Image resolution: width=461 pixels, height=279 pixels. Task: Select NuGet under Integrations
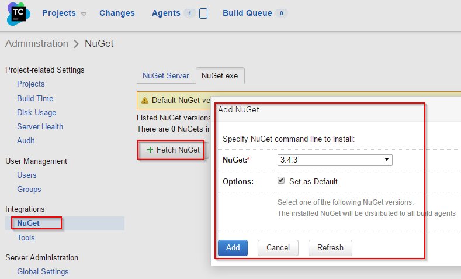pyautogui.click(x=28, y=223)
